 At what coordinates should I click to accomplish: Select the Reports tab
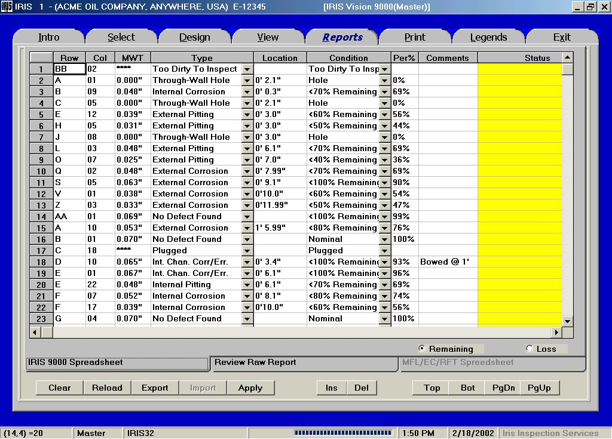click(342, 37)
